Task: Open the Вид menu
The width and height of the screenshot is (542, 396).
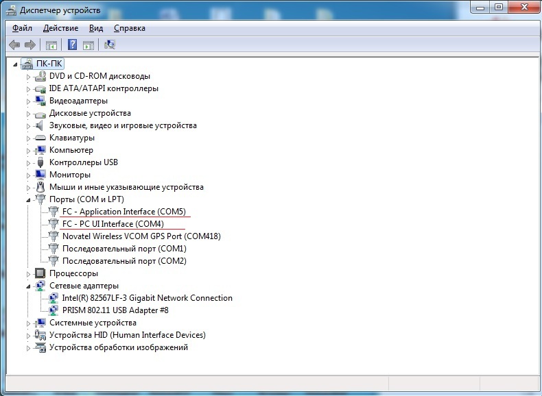Action: tap(96, 28)
